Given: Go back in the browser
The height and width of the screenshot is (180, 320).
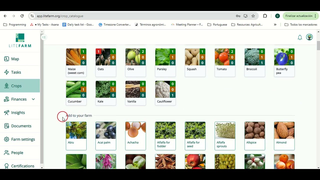Looking at the screenshot, I should [x=5, y=16].
